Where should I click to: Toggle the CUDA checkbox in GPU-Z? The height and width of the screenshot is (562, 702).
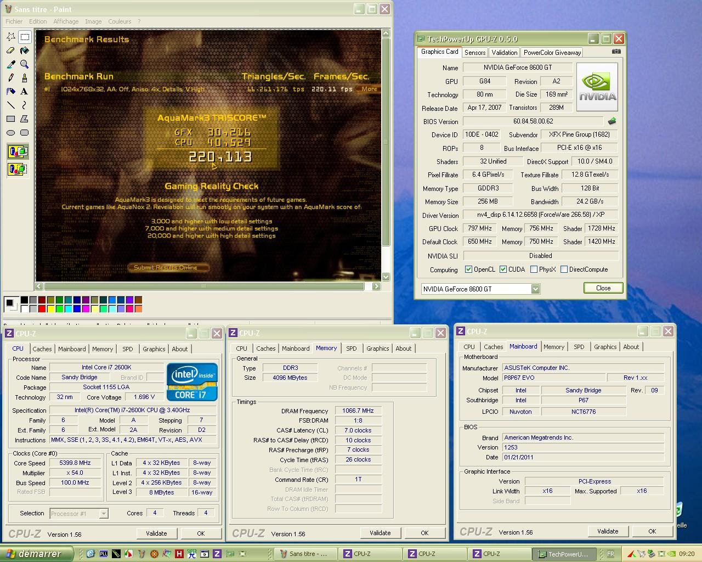(x=503, y=269)
